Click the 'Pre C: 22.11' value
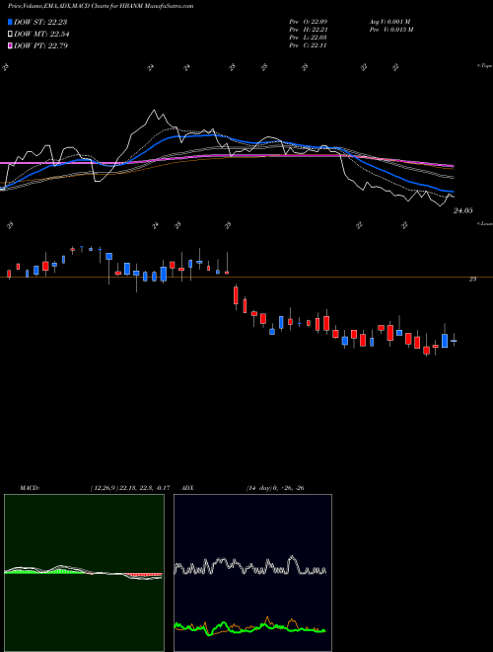Screen dimensions: 493x652 click(310, 44)
